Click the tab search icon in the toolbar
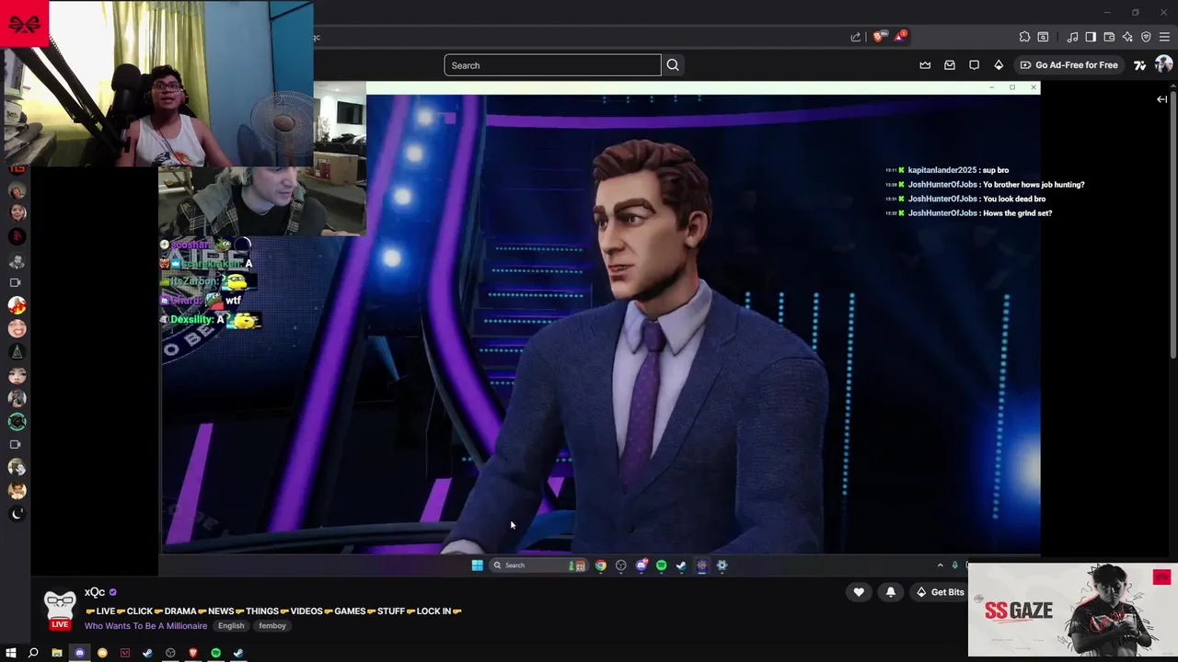 [1043, 37]
